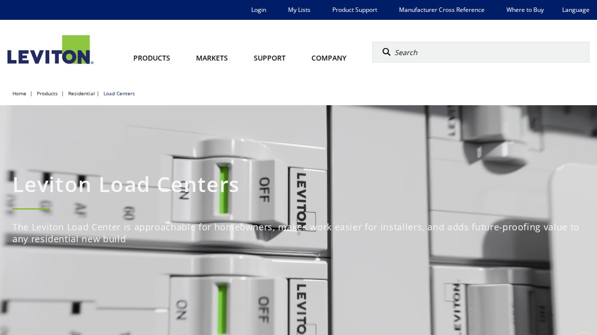Go to Product Support
This screenshot has width=597, height=335.
(355, 10)
